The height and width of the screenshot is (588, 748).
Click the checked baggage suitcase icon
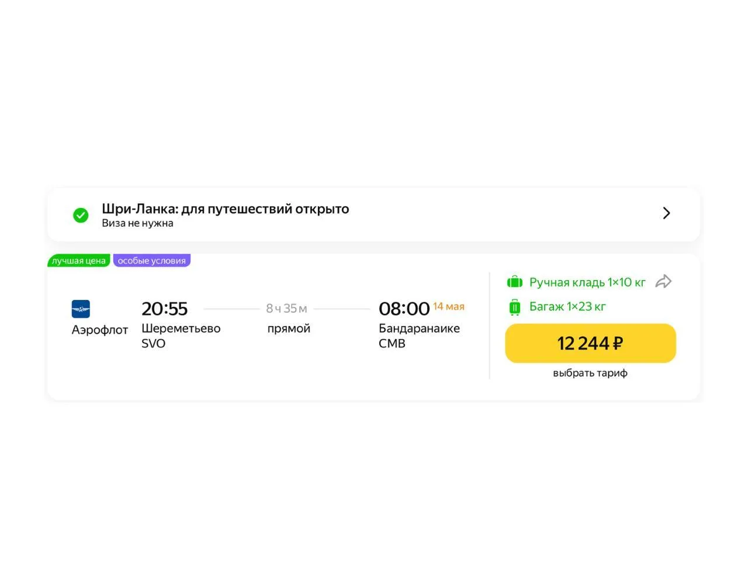[515, 307]
